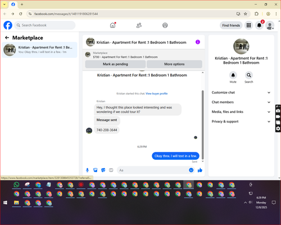
Task: Expand Media, files and links section
Action: 241,112
